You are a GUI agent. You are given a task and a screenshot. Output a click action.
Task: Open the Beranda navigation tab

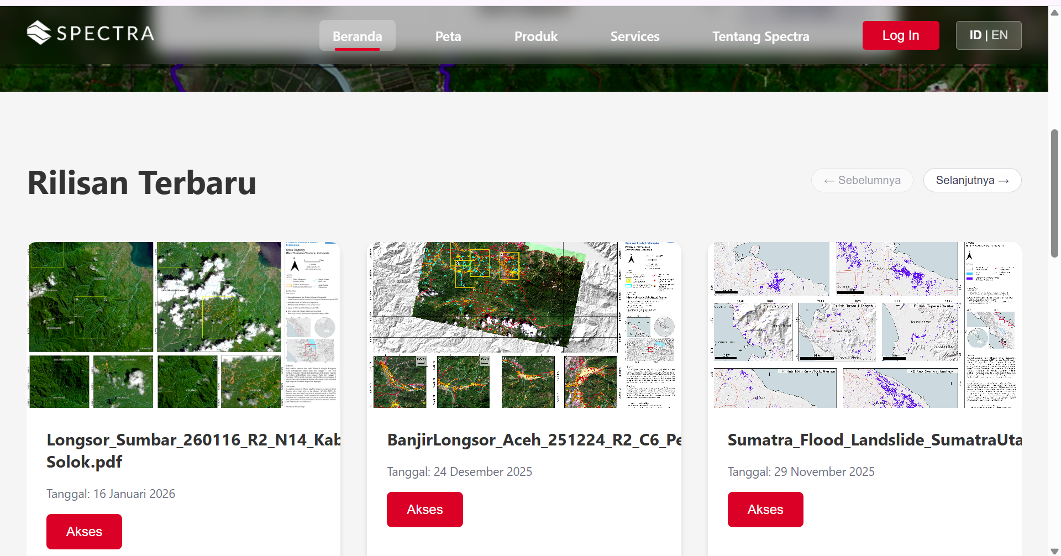click(357, 36)
